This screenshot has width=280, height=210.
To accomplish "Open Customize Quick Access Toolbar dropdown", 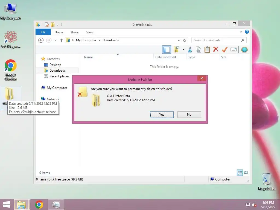I will 58,25.
